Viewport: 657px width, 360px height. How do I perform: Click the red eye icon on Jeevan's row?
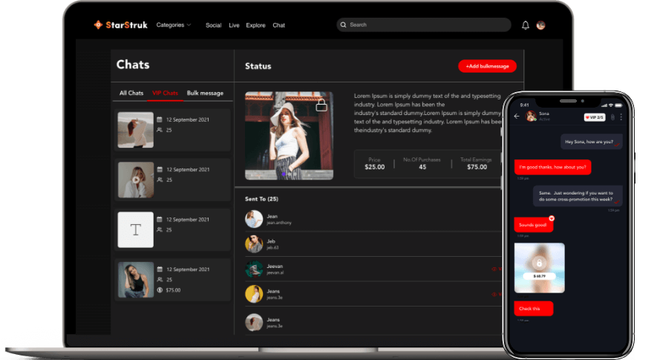pyautogui.click(x=494, y=269)
